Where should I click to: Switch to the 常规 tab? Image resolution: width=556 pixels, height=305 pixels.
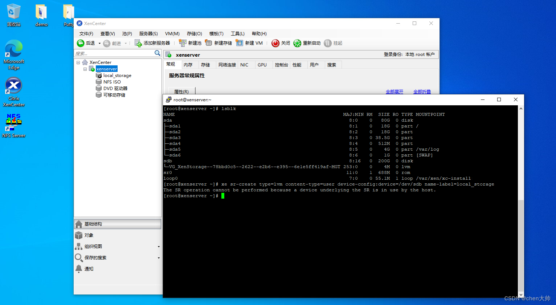(171, 64)
